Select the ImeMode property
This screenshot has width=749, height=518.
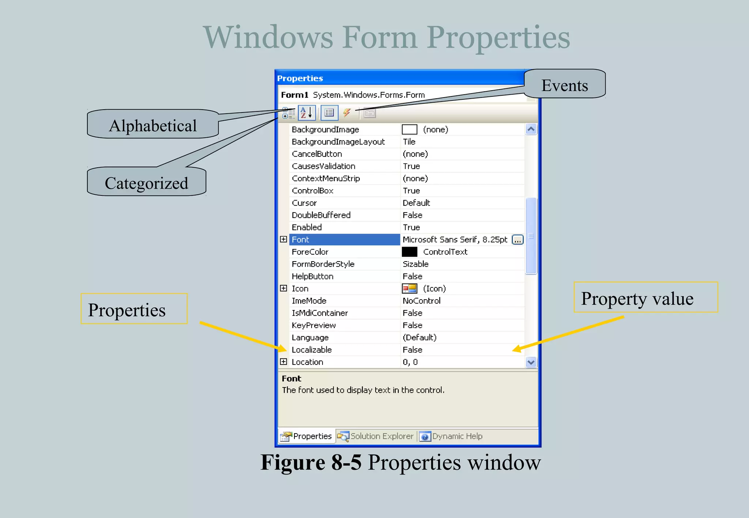tap(309, 301)
